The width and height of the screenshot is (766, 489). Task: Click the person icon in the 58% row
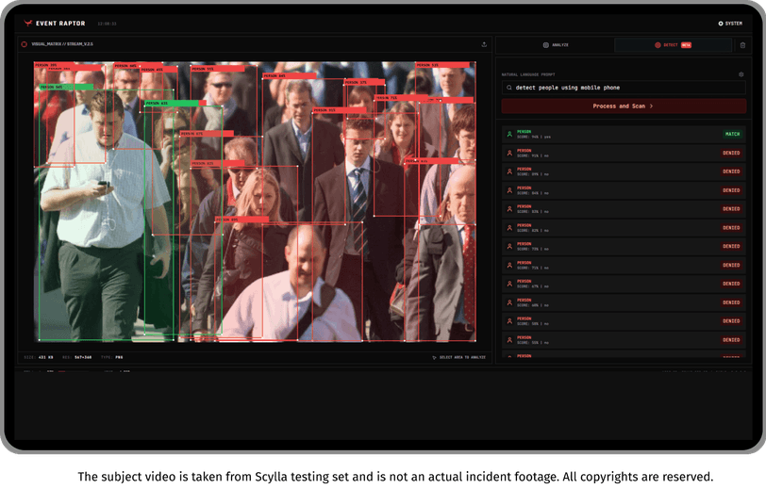click(509, 321)
